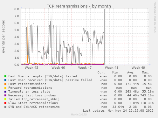Click the gray SYN retransmits legend swatch
This screenshot has width=158, height=118.
(x=5, y=107)
